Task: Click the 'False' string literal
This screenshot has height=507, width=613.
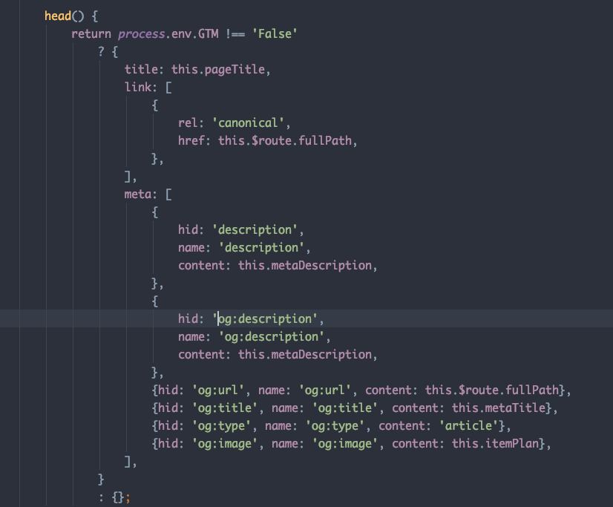Action: point(275,34)
